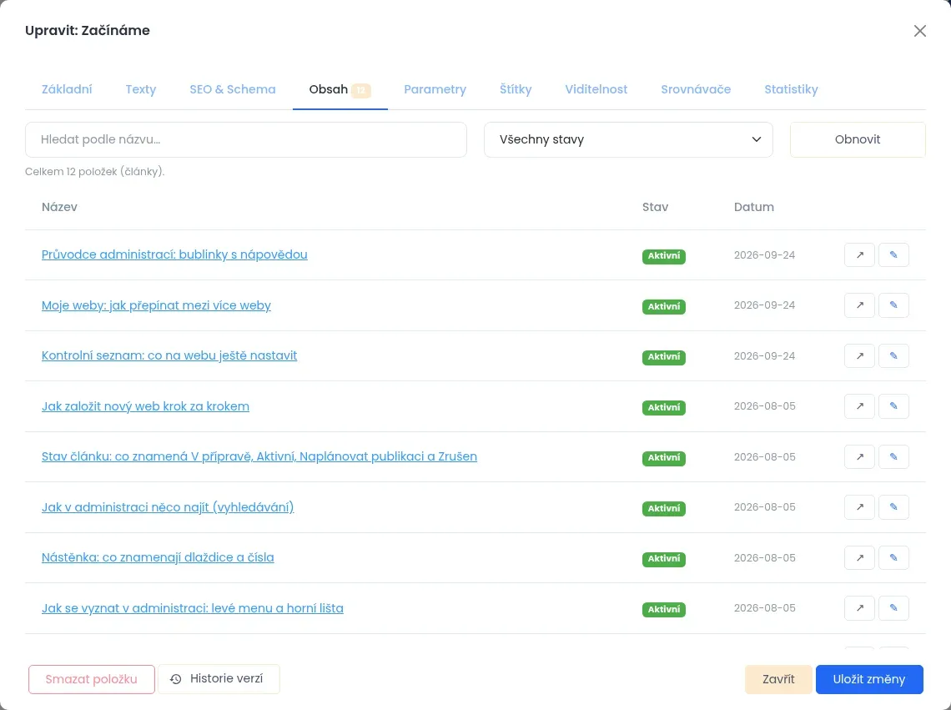Edit pencil icon for 'Jak v administraci něco najít' row
951x710 pixels.
tap(893, 507)
